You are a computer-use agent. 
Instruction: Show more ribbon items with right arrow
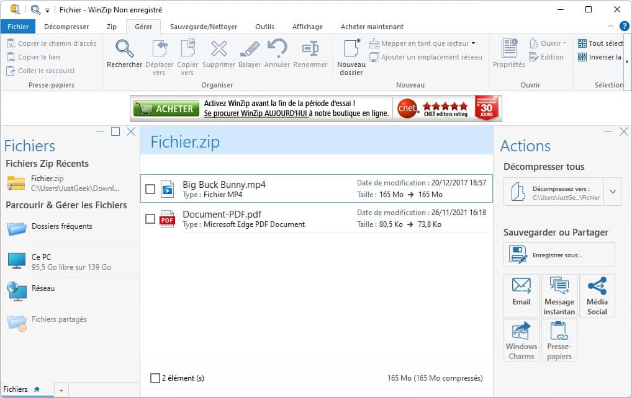click(x=627, y=61)
